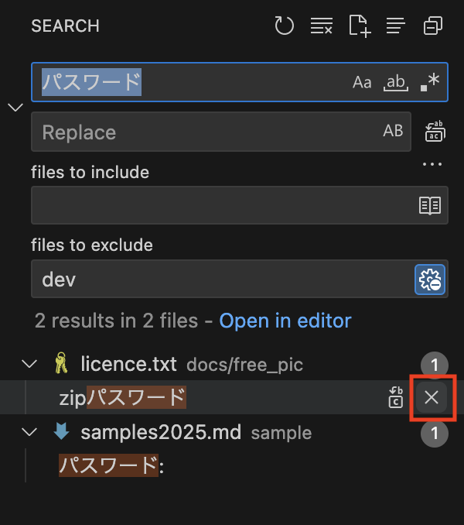The height and width of the screenshot is (525, 464).
Task: Click the 'files to exclude' label
Action: coord(92,245)
